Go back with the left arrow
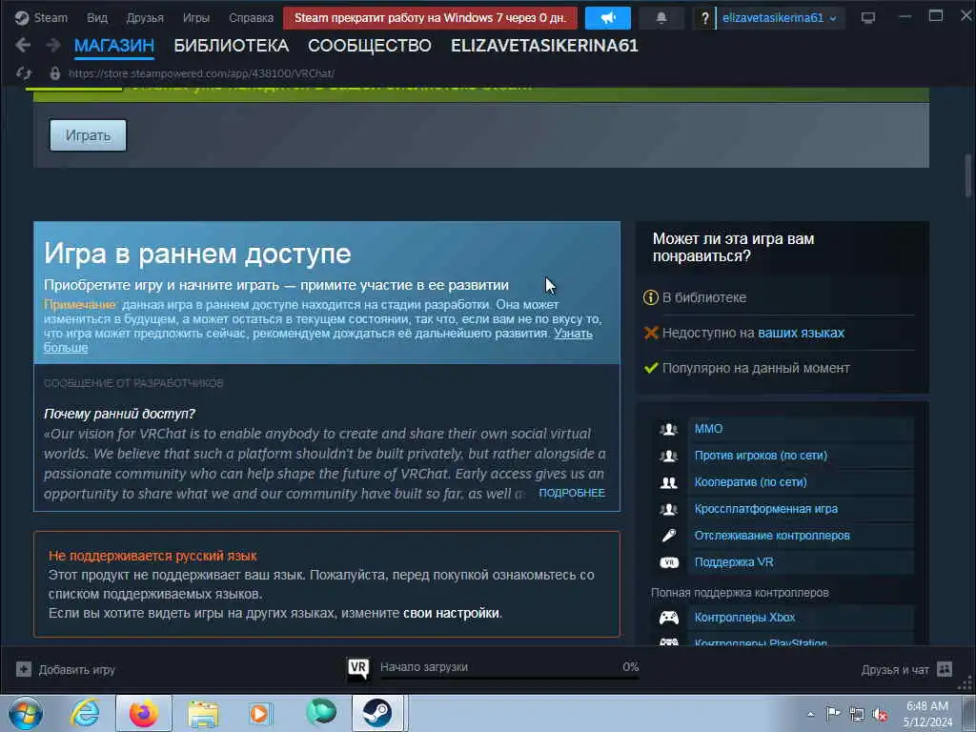The height and width of the screenshot is (732, 976). 23,45
